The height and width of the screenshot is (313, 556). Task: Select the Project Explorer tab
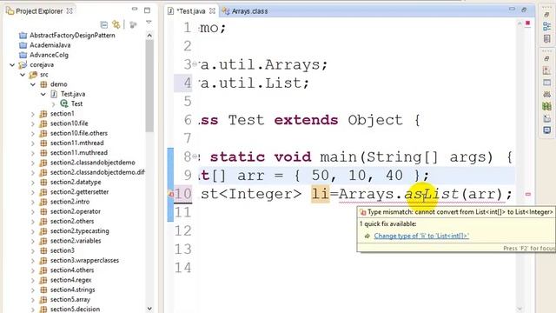click(39, 11)
